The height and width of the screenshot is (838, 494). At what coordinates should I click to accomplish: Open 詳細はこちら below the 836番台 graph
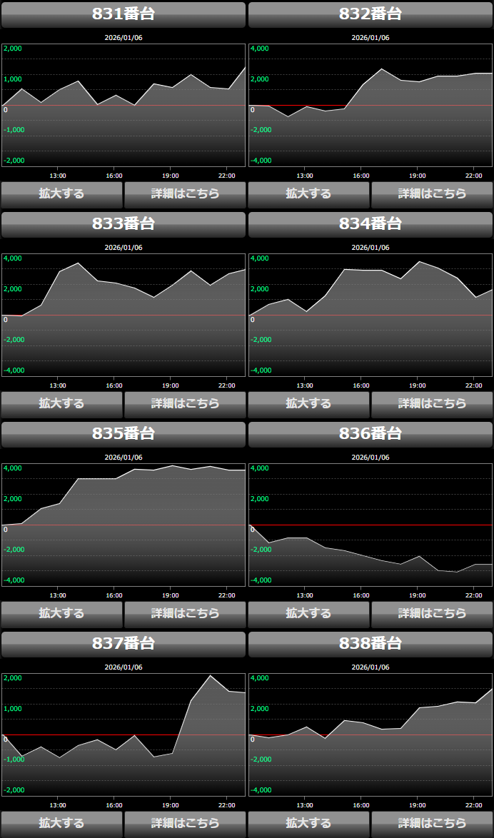coord(432,614)
